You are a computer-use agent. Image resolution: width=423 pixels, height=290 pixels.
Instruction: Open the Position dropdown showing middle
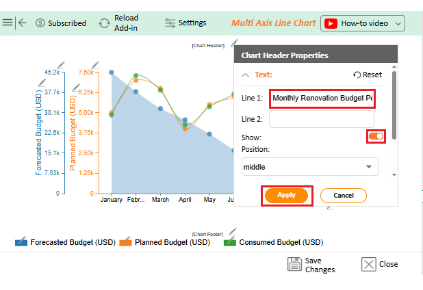click(310, 166)
